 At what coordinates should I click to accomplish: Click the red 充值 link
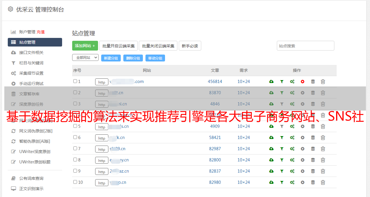click(x=41, y=32)
